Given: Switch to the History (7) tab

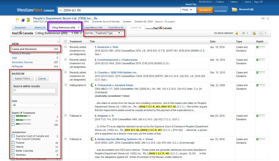Looking at the screenshot, I should 40,28.
